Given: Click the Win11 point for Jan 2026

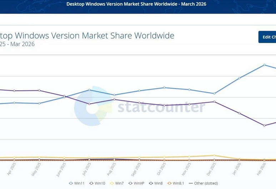Looking at the screenshot, I should click(x=239, y=78).
